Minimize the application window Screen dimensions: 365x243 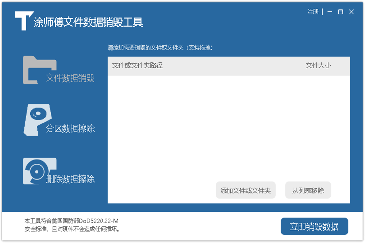[x=330, y=12]
